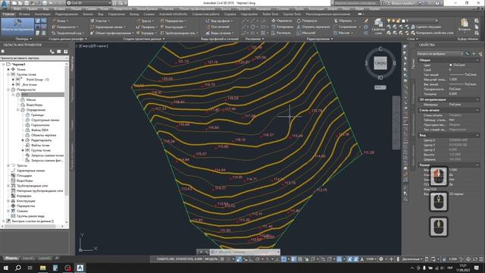Open the Участок ribbon dropdown
Screen dimensions: 485x273
pyautogui.click(x=100, y=20)
